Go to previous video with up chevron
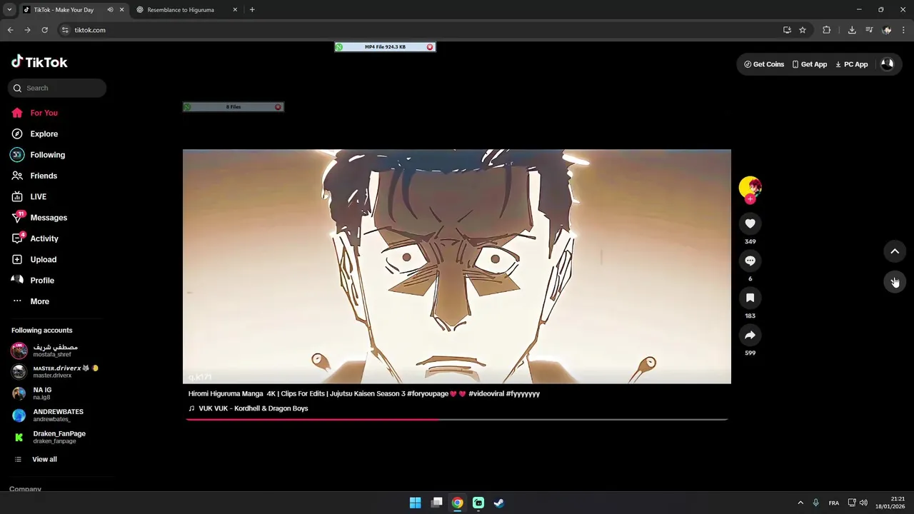The width and height of the screenshot is (914, 514). click(x=895, y=251)
